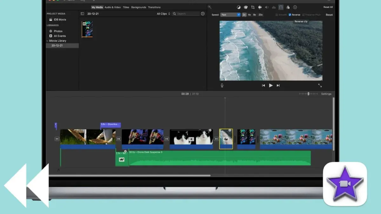Click the turtle slow-speed icon on the green audio clip

pos(122,160)
